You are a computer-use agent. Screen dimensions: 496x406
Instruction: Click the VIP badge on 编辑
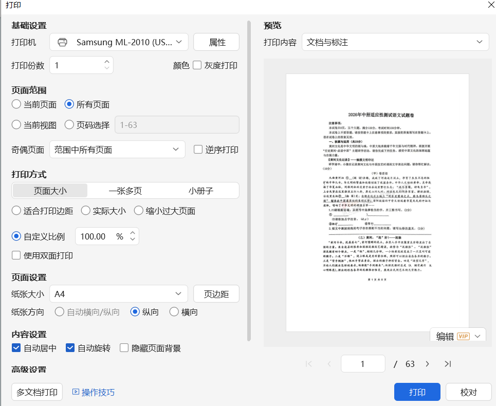pos(463,337)
